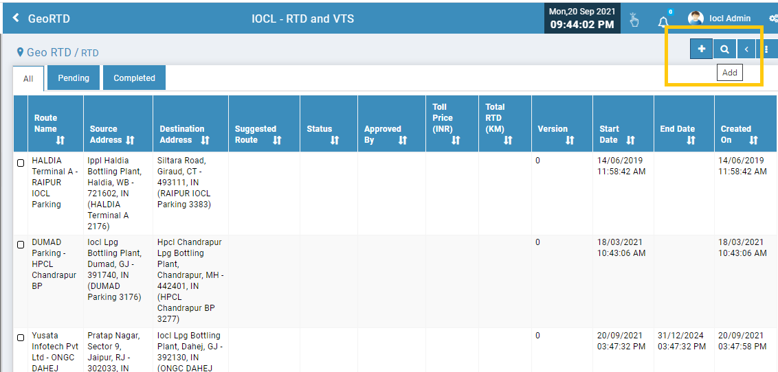Click the Iocl Admin username
The image size is (778, 372).
click(x=730, y=19)
